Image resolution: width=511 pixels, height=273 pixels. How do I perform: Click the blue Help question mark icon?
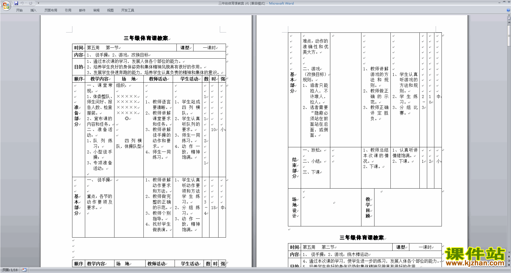point(508,10)
